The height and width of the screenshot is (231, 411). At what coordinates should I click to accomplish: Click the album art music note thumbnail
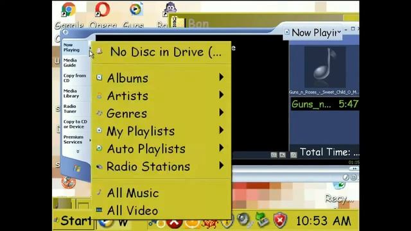coord(325,67)
